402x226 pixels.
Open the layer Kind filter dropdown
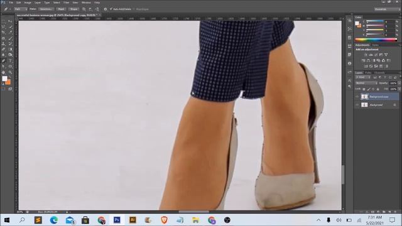coord(363,77)
